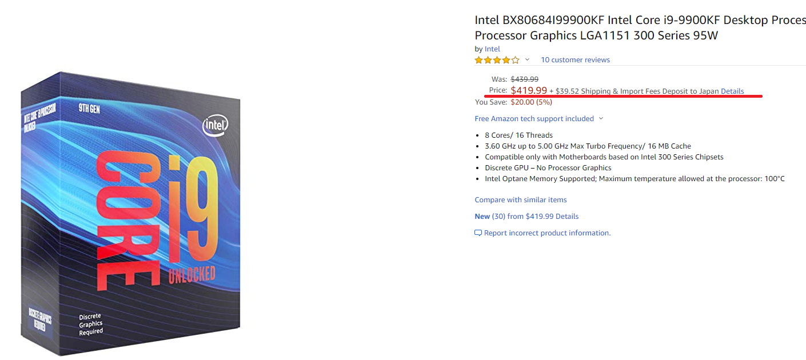Click New (30) from $419.99 offers link

pos(526,217)
